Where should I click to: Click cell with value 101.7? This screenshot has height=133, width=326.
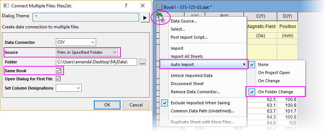[288, 111]
